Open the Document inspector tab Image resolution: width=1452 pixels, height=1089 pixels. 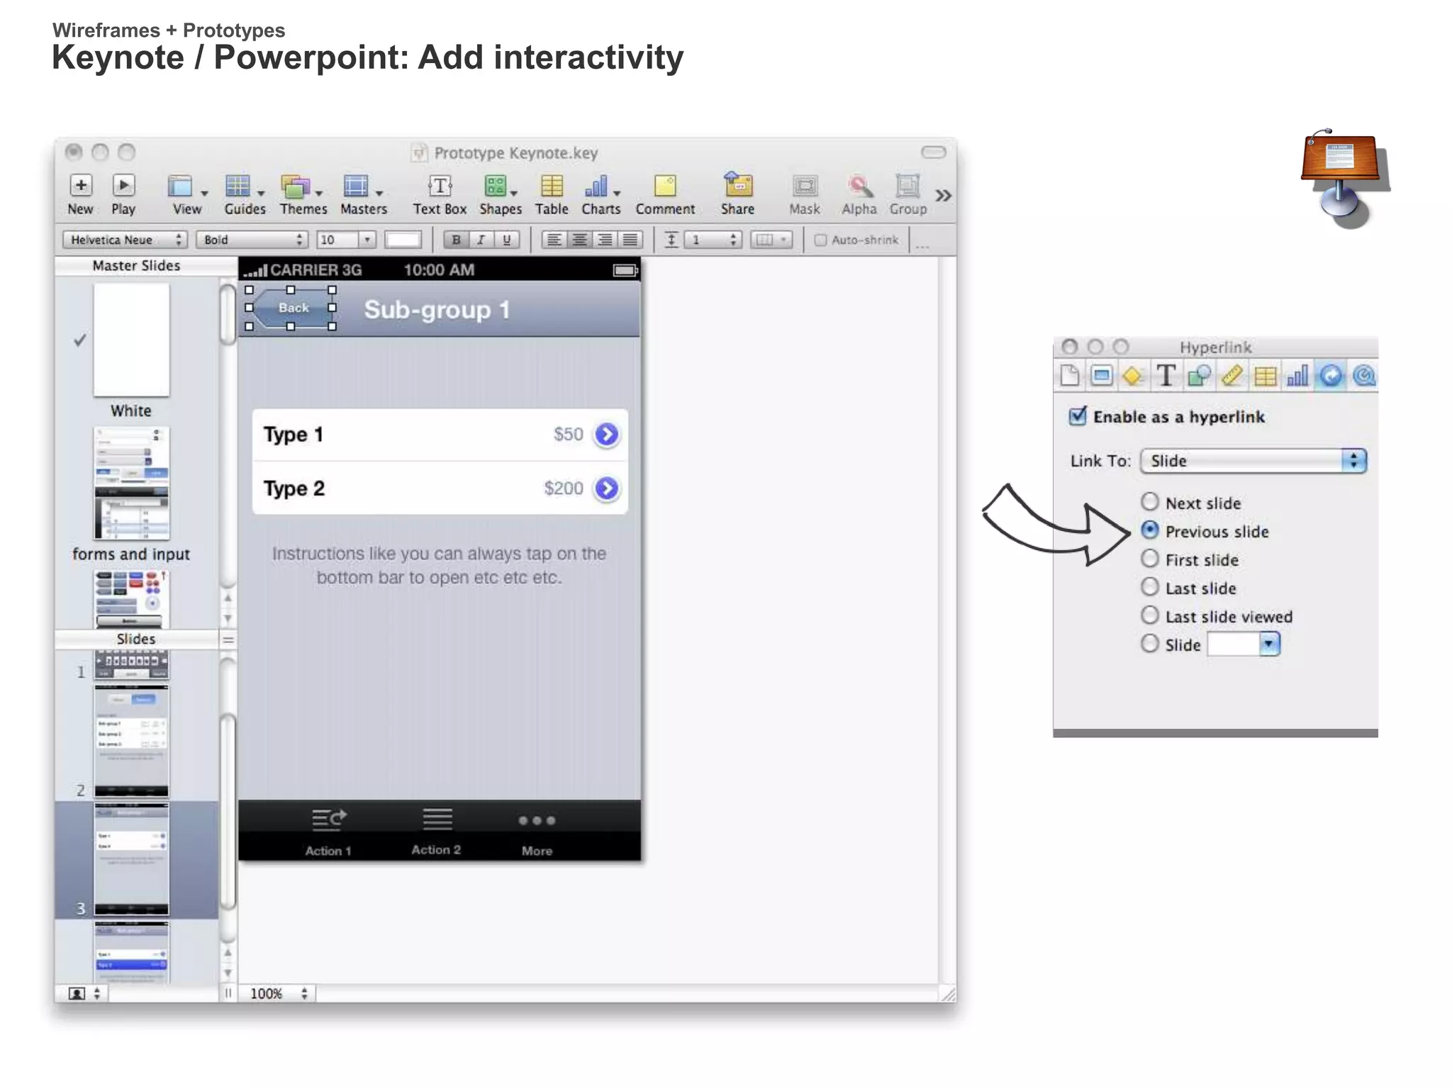(1070, 375)
